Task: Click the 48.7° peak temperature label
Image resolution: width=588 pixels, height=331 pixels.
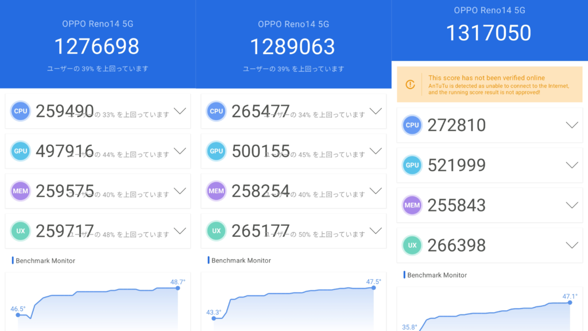Action: click(x=178, y=282)
